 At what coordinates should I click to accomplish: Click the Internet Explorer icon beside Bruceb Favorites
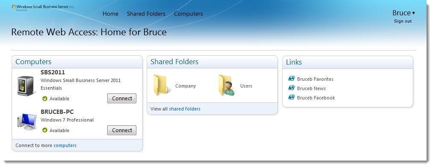(x=292, y=79)
